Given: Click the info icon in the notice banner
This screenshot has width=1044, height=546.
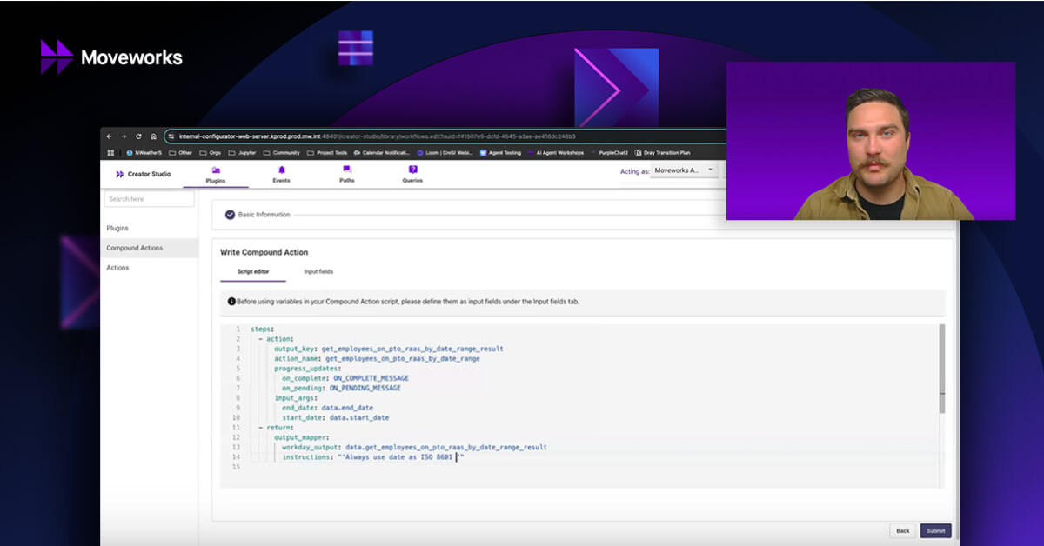Looking at the screenshot, I should [231, 302].
